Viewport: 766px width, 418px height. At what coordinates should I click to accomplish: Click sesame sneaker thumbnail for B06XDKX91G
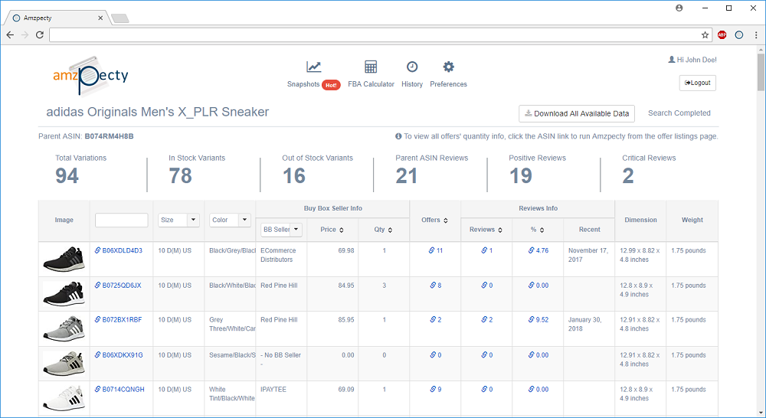click(x=64, y=364)
